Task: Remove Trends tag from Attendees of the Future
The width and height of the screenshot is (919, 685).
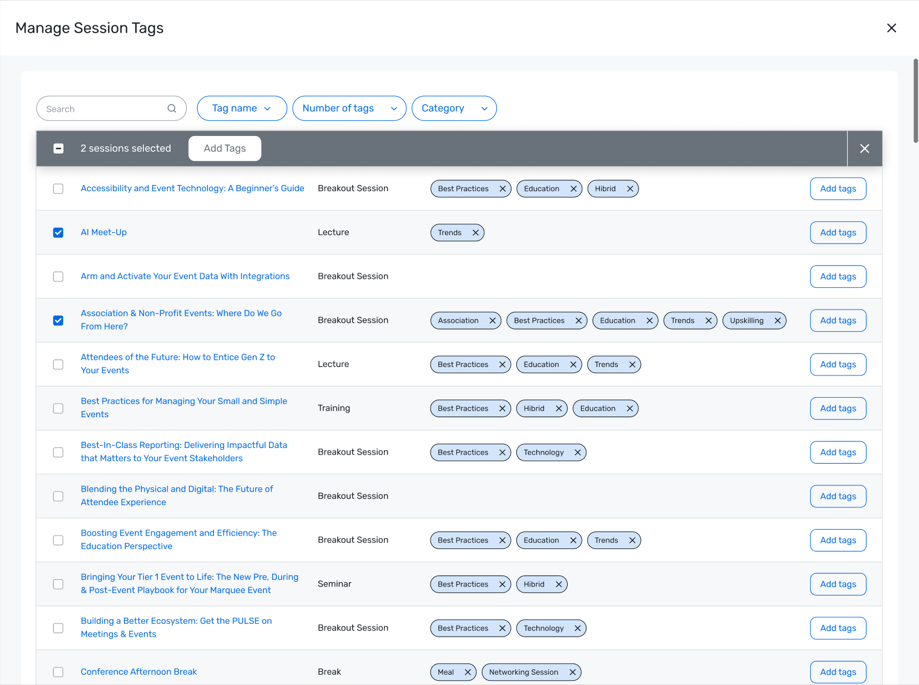Action: click(x=632, y=365)
